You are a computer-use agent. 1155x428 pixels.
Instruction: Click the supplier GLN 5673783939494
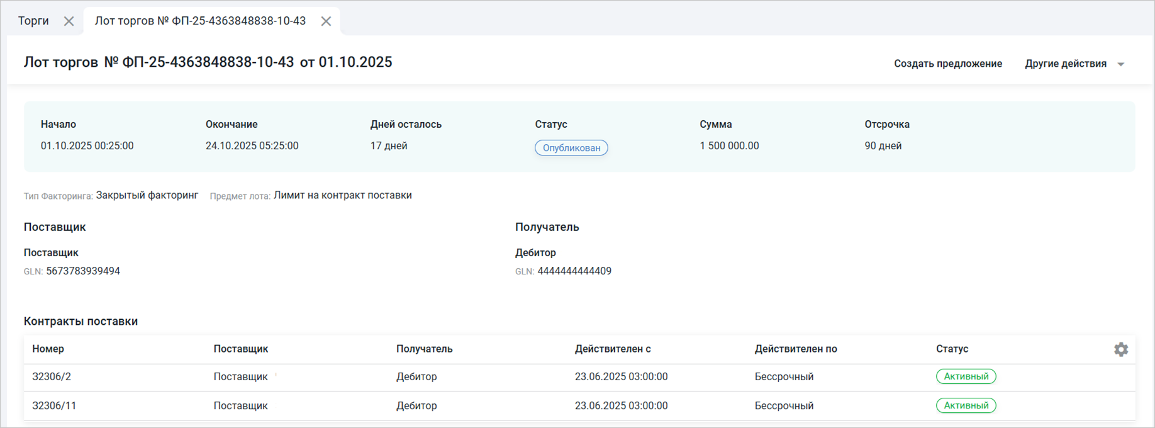pyautogui.click(x=82, y=271)
